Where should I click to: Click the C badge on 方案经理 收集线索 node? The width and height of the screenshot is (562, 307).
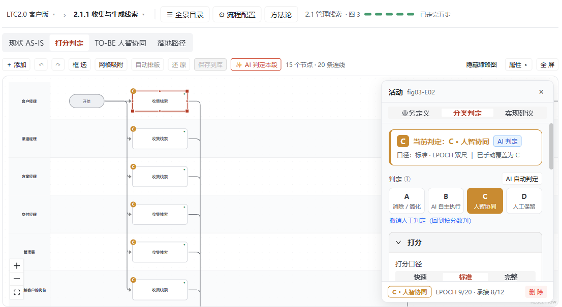coord(133,166)
